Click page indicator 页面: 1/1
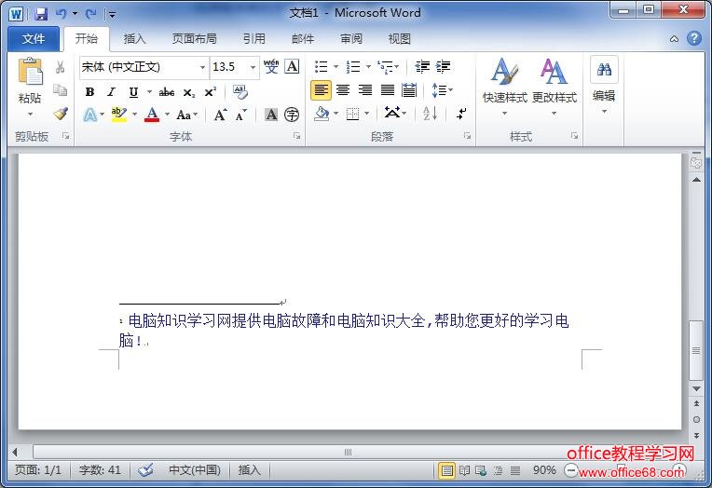This screenshot has width=712, height=488. [x=38, y=470]
